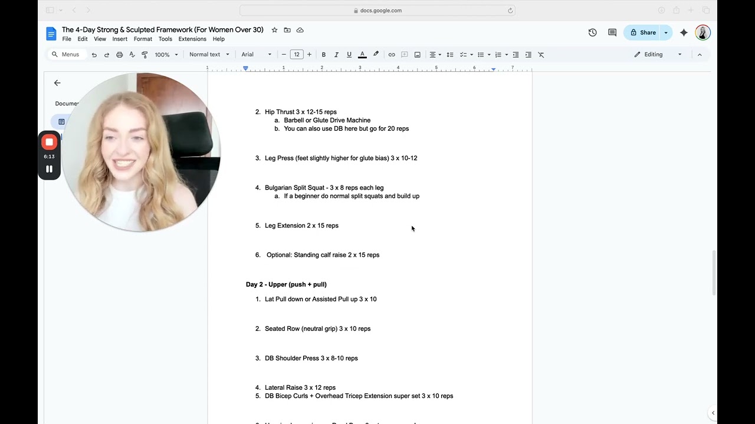Pause the screen recording
755x424 pixels.
point(49,169)
